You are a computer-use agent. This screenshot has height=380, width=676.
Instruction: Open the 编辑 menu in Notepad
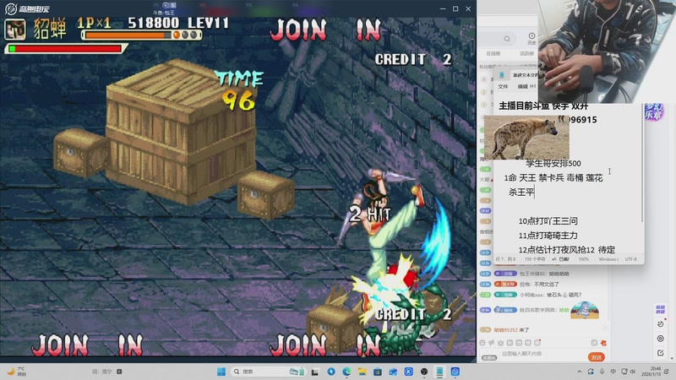tap(522, 87)
